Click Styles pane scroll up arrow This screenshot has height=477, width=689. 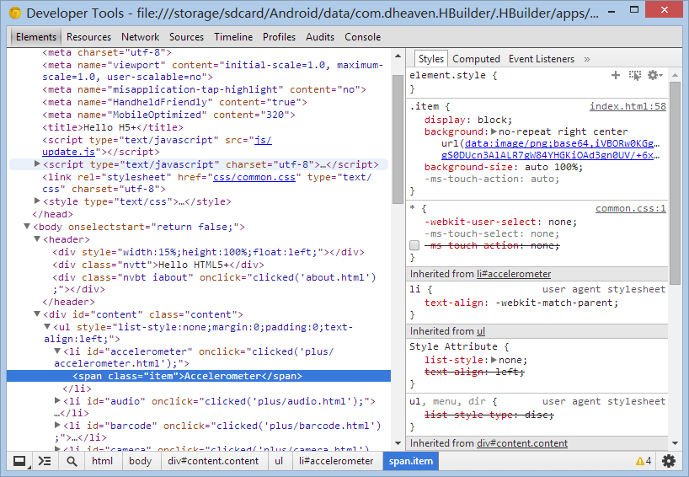coord(675,75)
